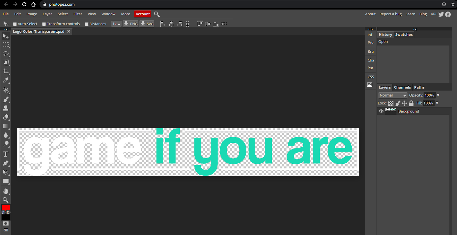This screenshot has width=457, height=235.
Task: Select the Move tool in left toolbar
Action: (x=6, y=36)
